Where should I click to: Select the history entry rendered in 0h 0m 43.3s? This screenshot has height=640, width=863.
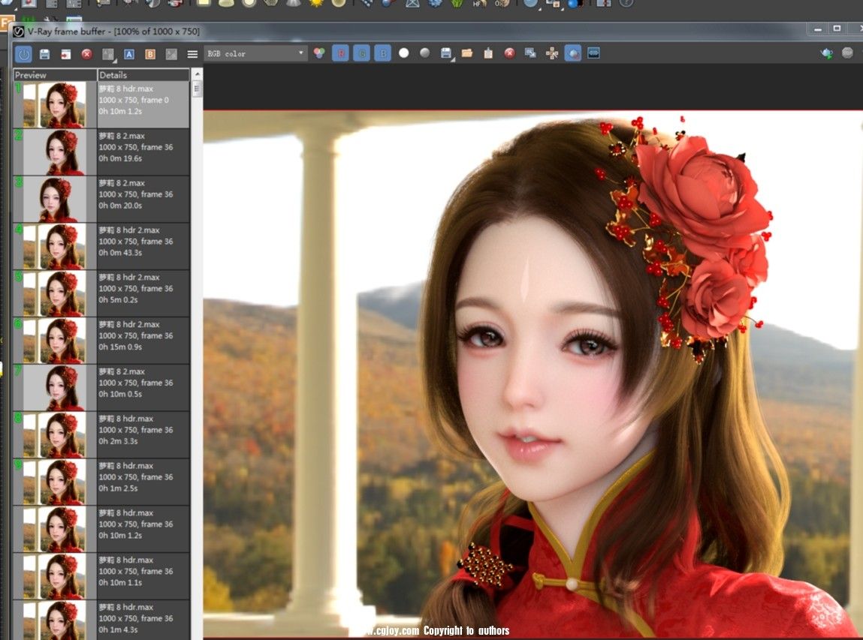[101, 246]
